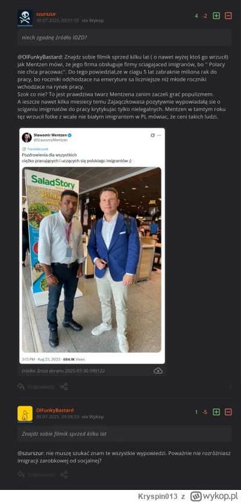The image size is (241, 502).
Task: Share OlFunkyBastard's reply using the share icon
Action: click(x=64, y=474)
